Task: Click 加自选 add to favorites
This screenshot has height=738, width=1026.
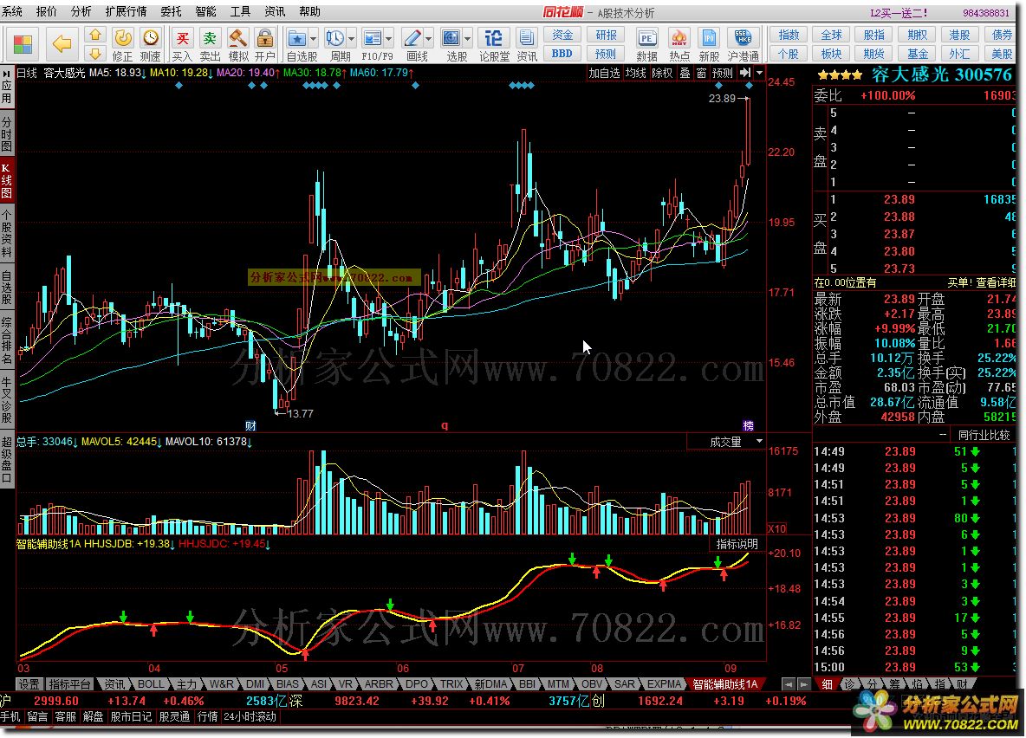Action: 604,74
